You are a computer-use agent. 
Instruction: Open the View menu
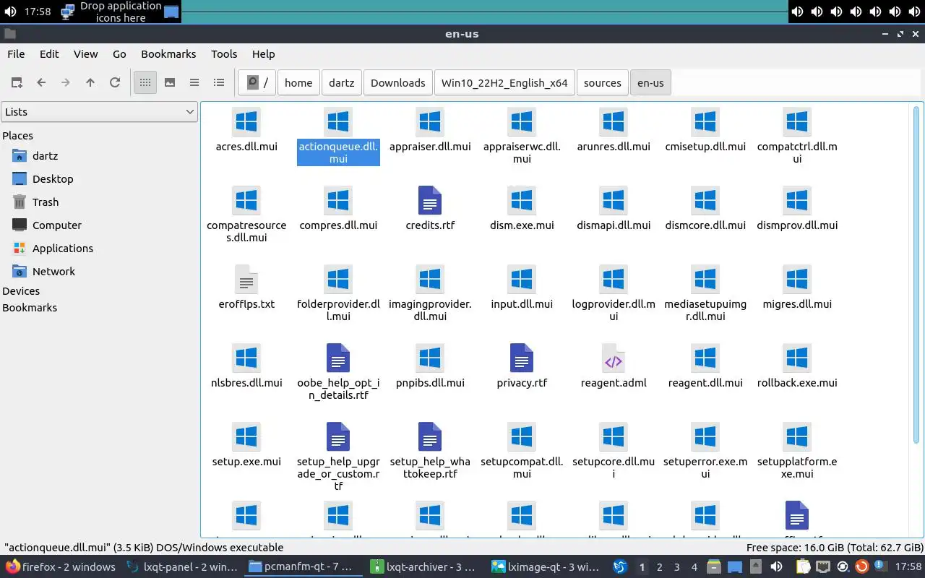pyautogui.click(x=85, y=53)
